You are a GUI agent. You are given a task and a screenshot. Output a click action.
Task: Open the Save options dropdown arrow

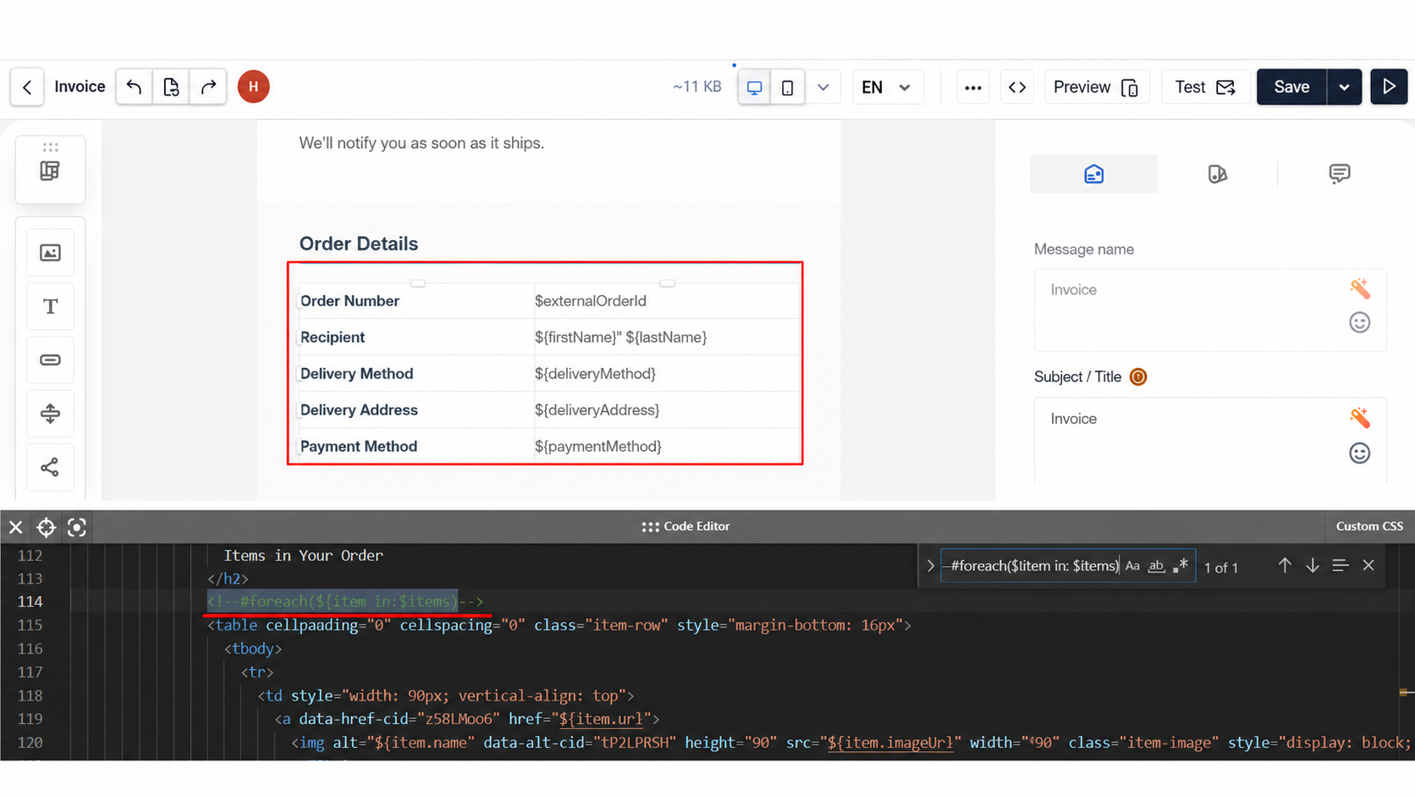[1344, 87]
